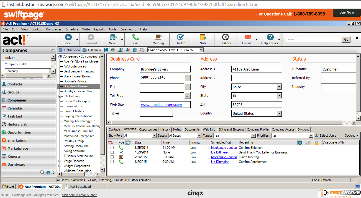The image size is (361, 198).
Task: Open the Priorities filter dropdown
Action: pos(311,136)
